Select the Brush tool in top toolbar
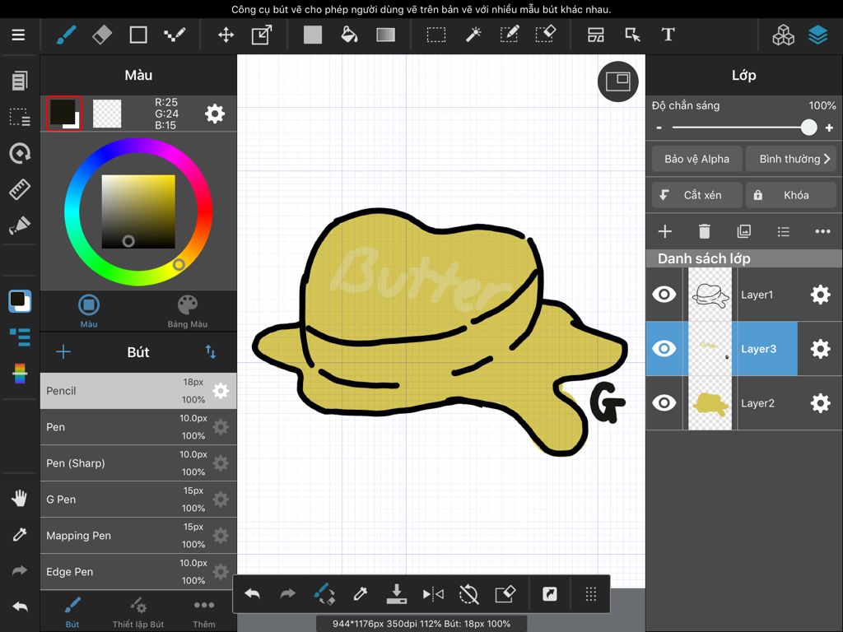 tap(66, 35)
